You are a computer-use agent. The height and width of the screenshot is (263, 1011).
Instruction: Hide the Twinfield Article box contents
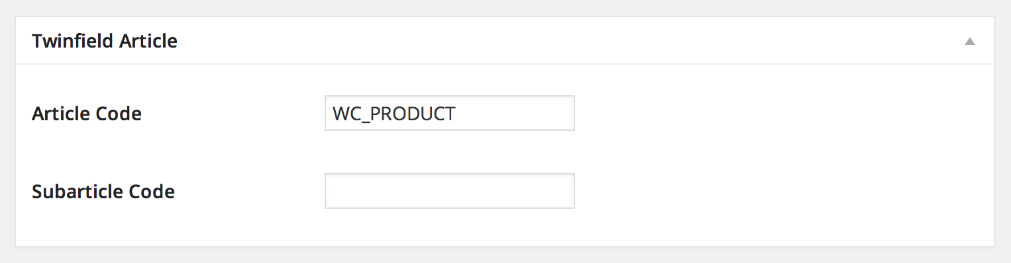coord(969,41)
